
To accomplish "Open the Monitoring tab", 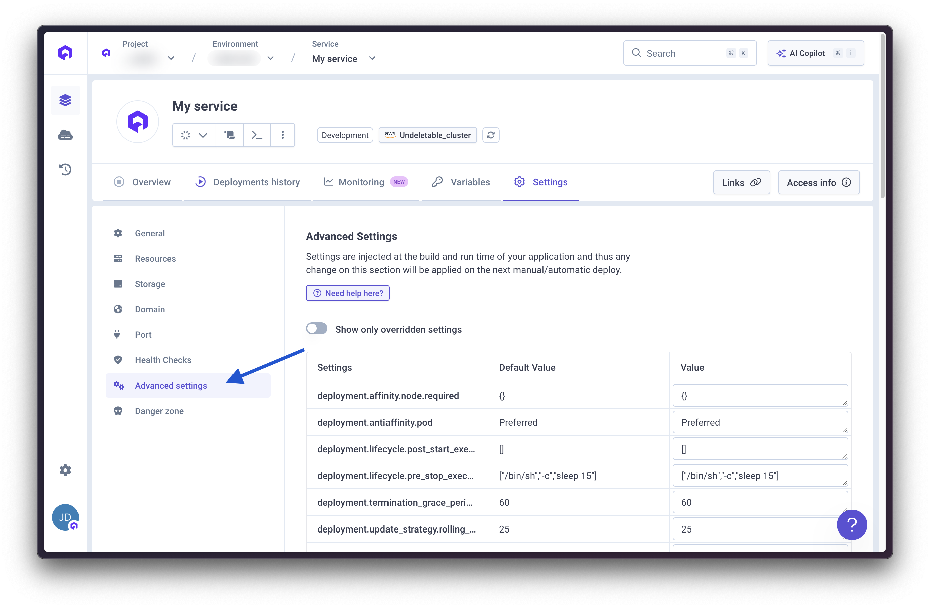I will [x=360, y=182].
